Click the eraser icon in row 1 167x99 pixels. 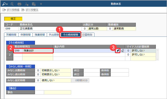pyautogui.click(x=123, y=51)
